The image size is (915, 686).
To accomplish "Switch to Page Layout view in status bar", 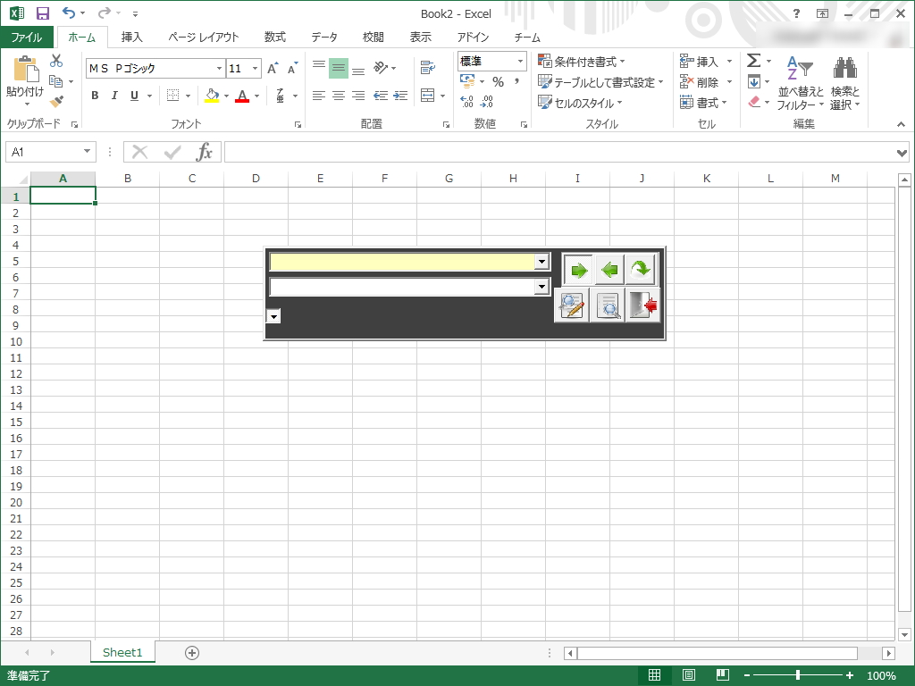I will pyautogui.click(x=689, y=675).
